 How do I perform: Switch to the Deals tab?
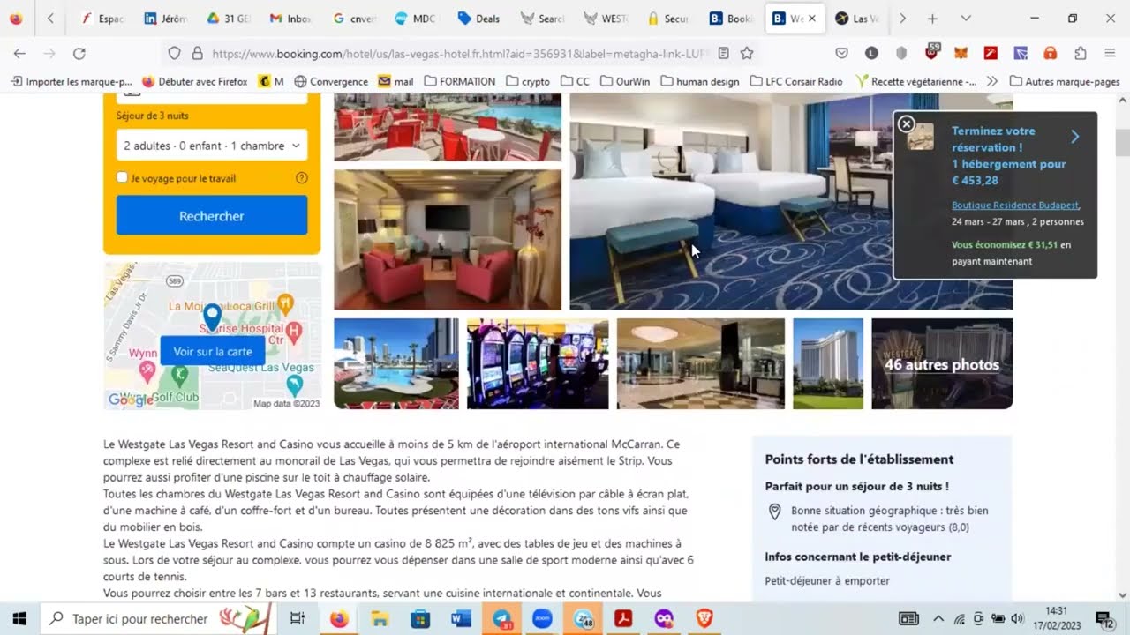click(479, 19)
